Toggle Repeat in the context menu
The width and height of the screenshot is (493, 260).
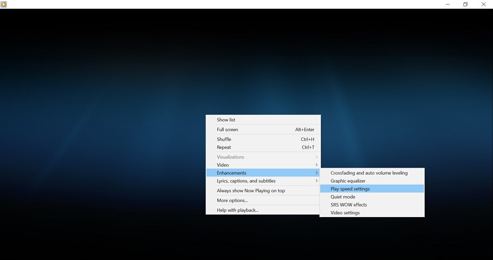pos(263,147)
